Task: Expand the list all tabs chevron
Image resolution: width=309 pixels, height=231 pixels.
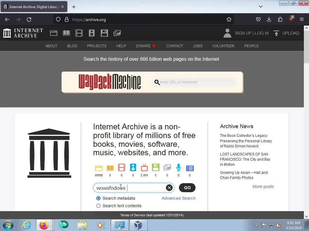Action: click(x=260, y=7)
